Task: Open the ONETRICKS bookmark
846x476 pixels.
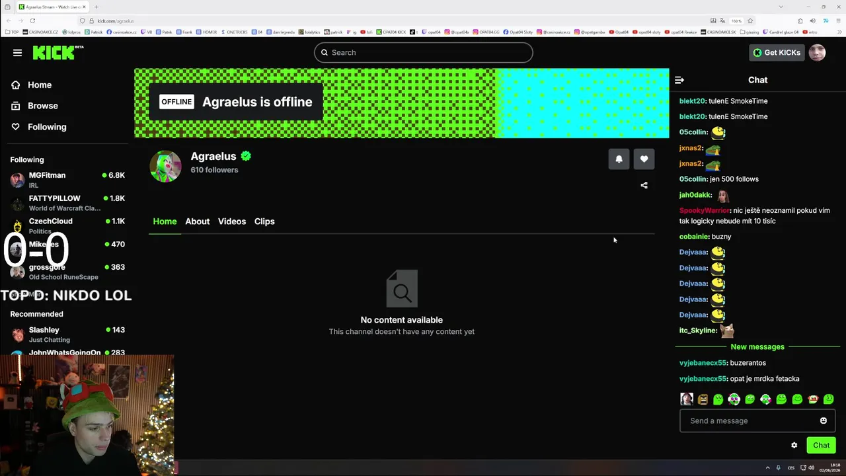Action: [x=234, y=32]
